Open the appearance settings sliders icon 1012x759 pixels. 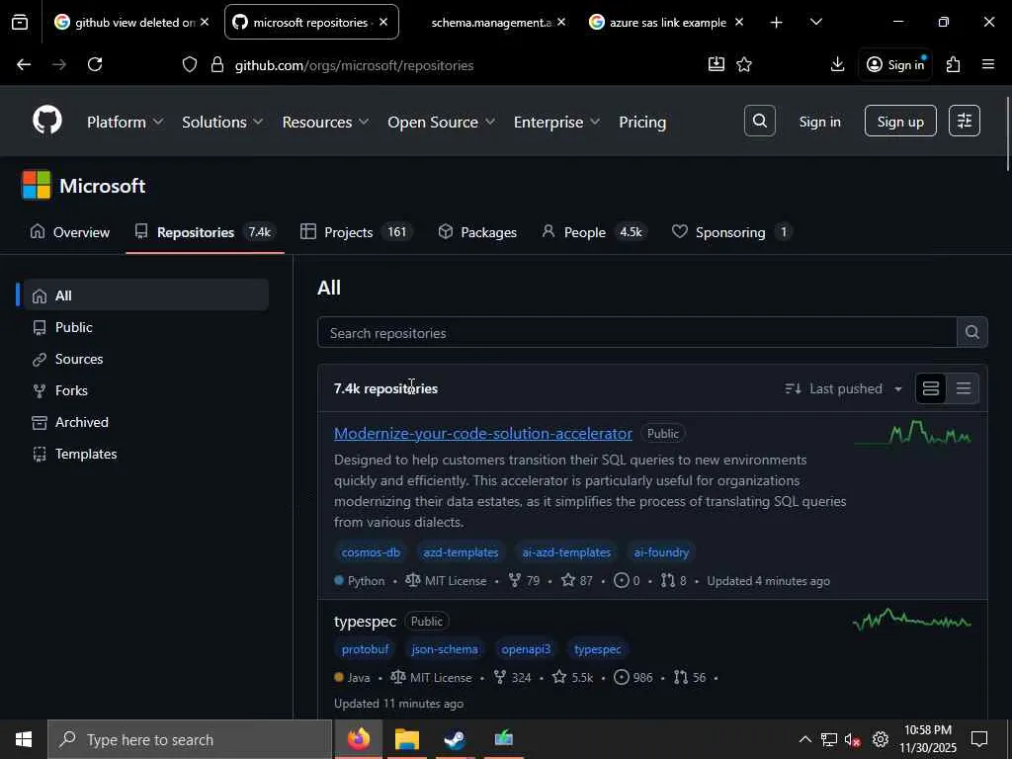tap(965, 121)
